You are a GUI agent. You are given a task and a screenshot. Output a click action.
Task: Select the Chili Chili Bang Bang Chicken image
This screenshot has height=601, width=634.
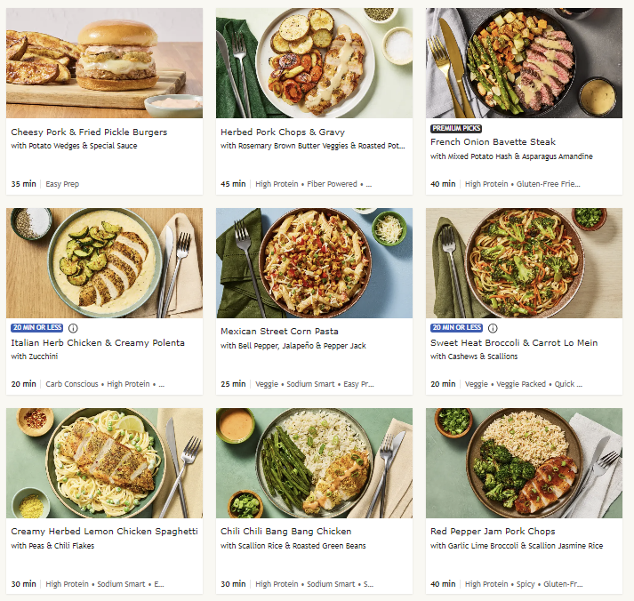click(314, 463)
